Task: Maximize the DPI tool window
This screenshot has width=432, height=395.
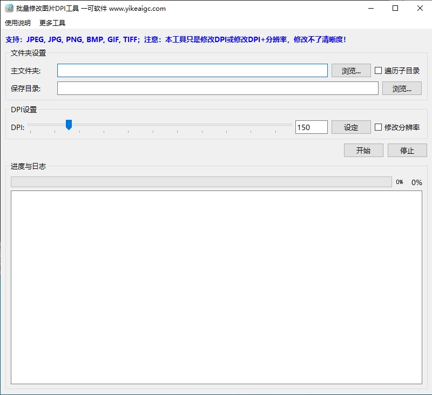Action: [395, 8]
